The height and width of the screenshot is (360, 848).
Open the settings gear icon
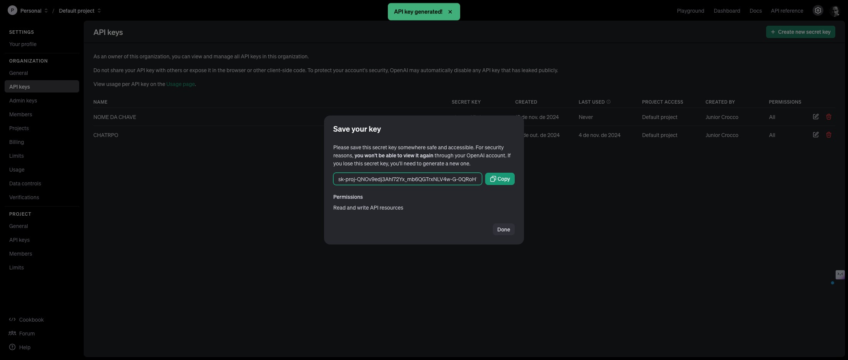coord(818,11)
